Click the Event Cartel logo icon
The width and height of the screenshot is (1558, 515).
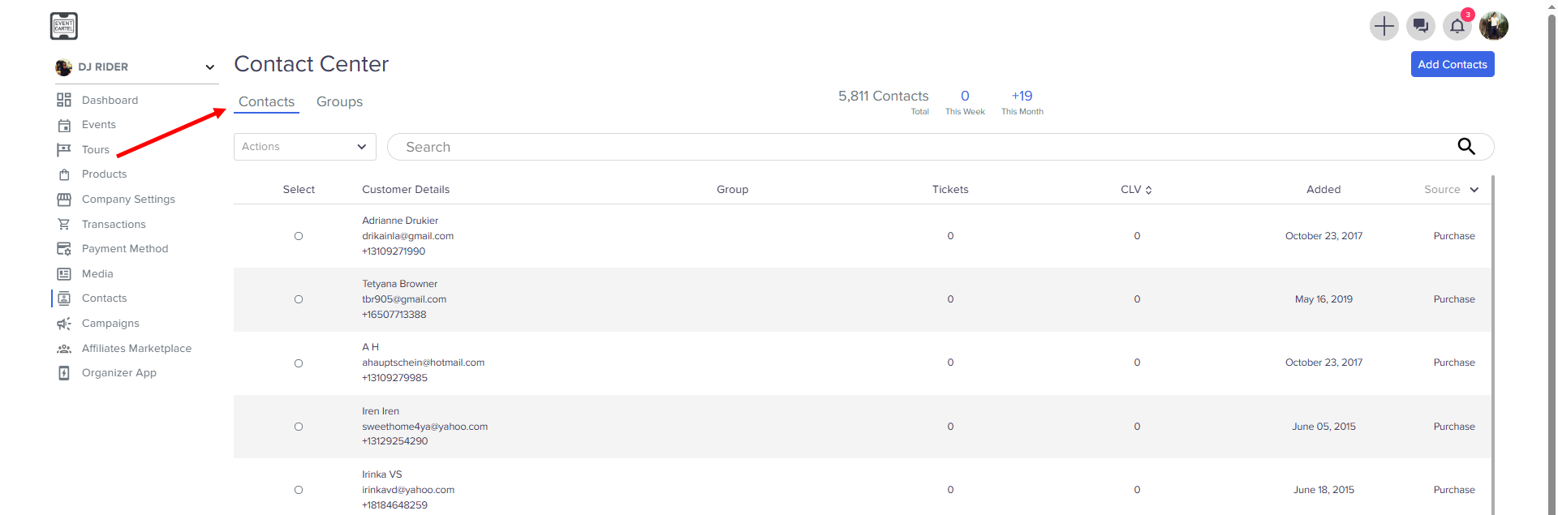63,26
